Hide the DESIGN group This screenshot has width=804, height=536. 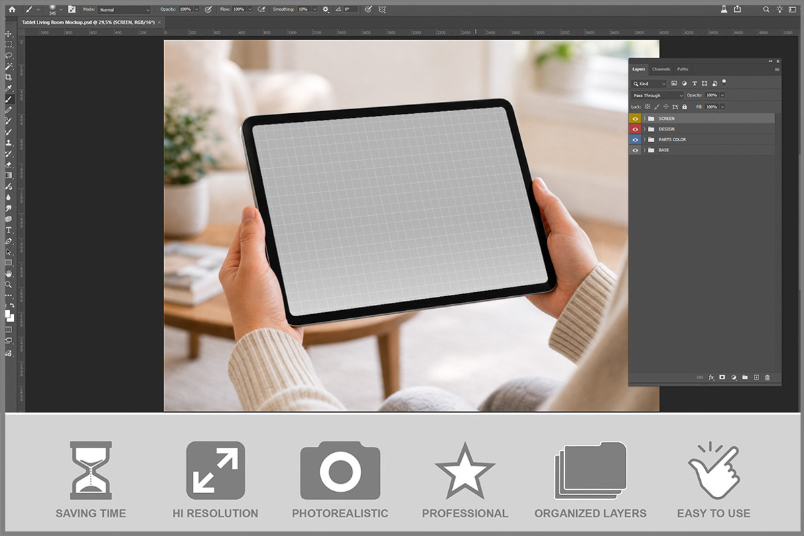click(635, 129)
